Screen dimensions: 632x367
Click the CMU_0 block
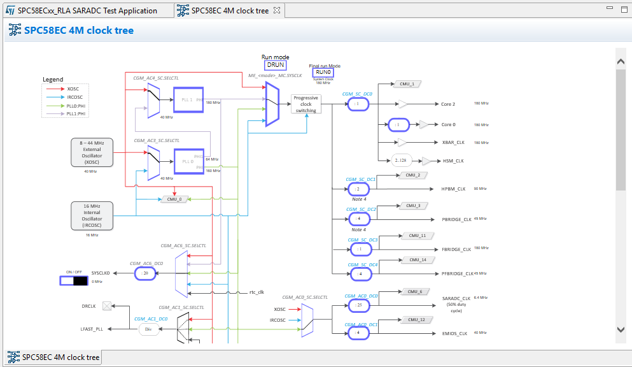click(x=174, y=199)
